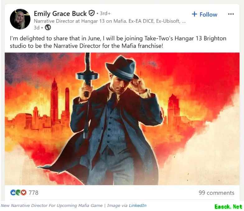The width and height of the screenshot is (244, 211).
Task: Follow Emily Grace Buck
Action: tap(204, 14)
